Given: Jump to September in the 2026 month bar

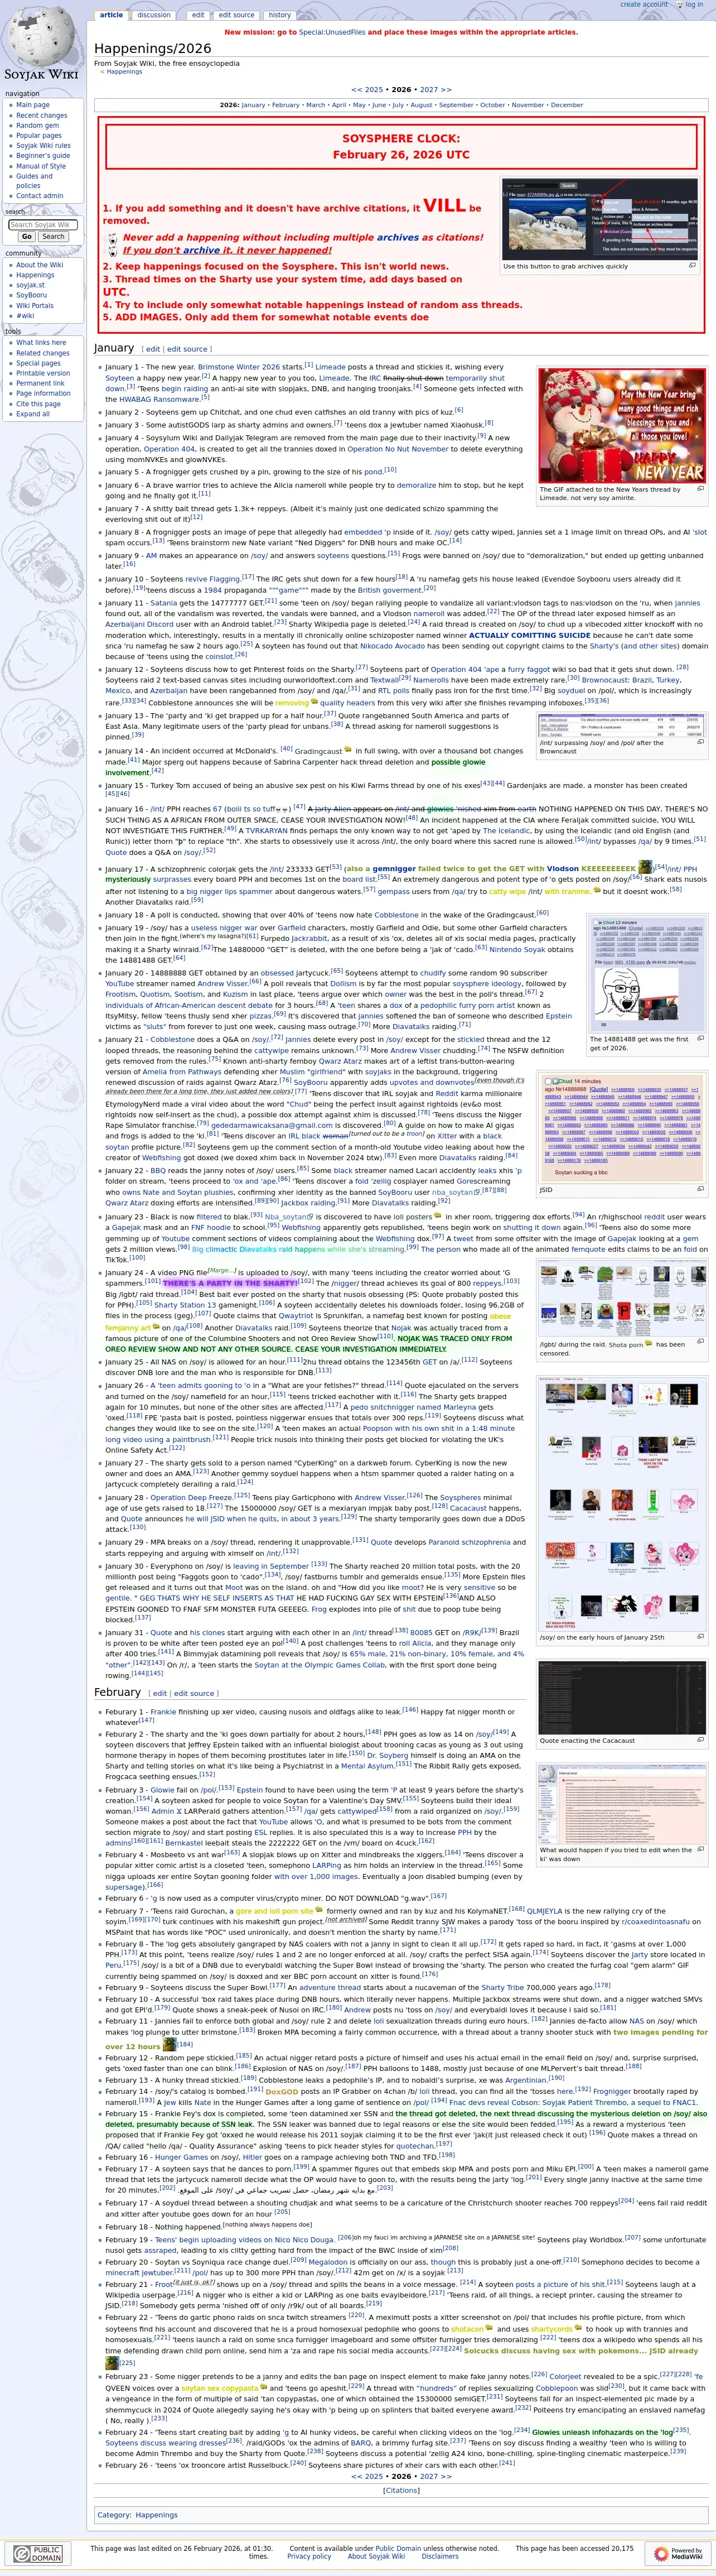Looking at the screenshot, I should click(456, 105).
